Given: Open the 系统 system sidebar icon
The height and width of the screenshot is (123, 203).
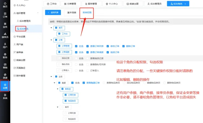Looking at the screenshot, I should (x=5, y=96).
